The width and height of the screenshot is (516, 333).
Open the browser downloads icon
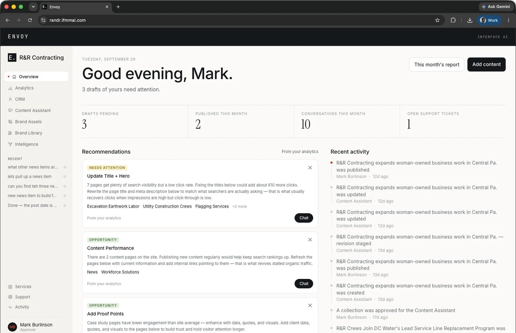(470, 20)
